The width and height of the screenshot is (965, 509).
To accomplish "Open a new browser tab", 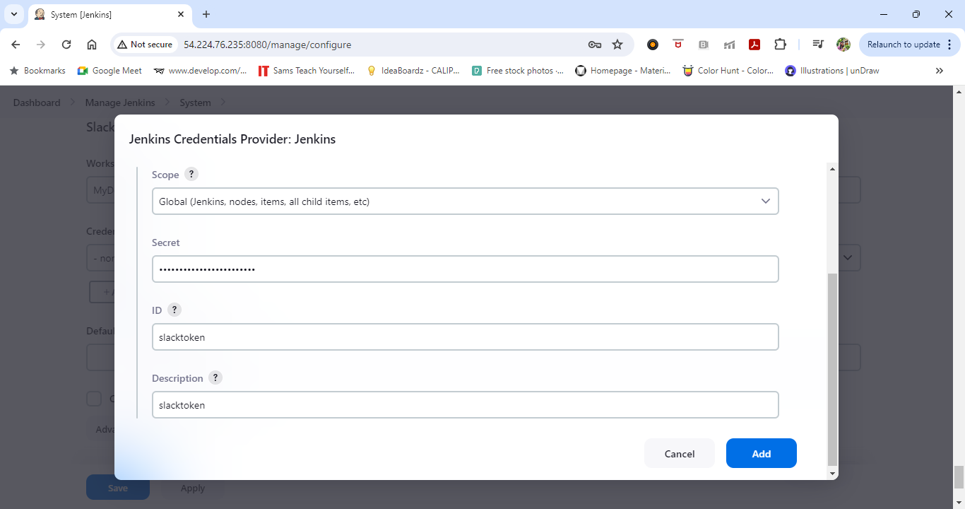I will [x=206, y=14].
